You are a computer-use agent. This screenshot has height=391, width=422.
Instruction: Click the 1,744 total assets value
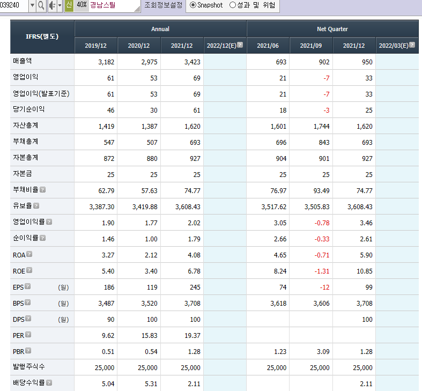pyautogui.click(x=322, y=127)
